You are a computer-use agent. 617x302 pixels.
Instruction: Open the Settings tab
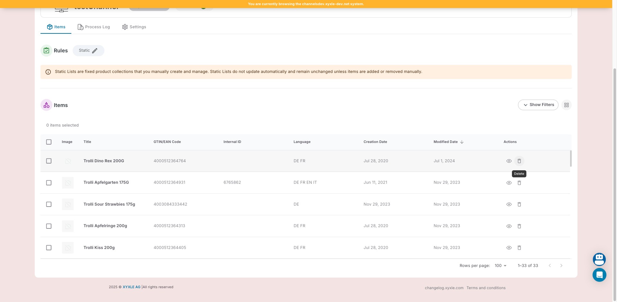[x=134, y=27]
